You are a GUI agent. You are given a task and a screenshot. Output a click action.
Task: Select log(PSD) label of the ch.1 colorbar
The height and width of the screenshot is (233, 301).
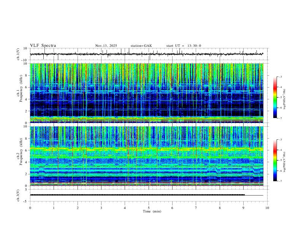pyautogui.click(x=284, y=99)
